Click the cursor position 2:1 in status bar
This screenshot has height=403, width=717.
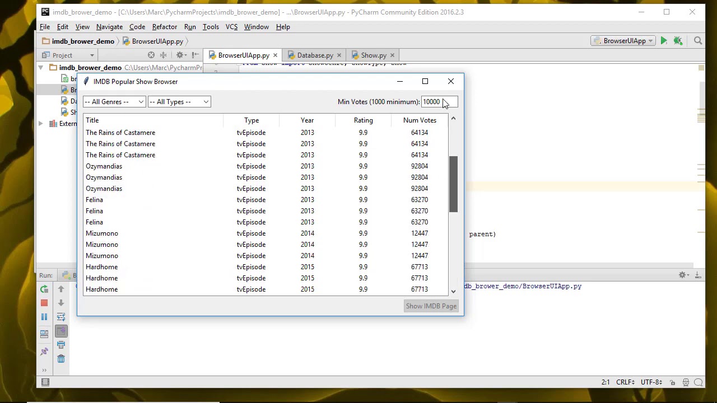[606, 382]
